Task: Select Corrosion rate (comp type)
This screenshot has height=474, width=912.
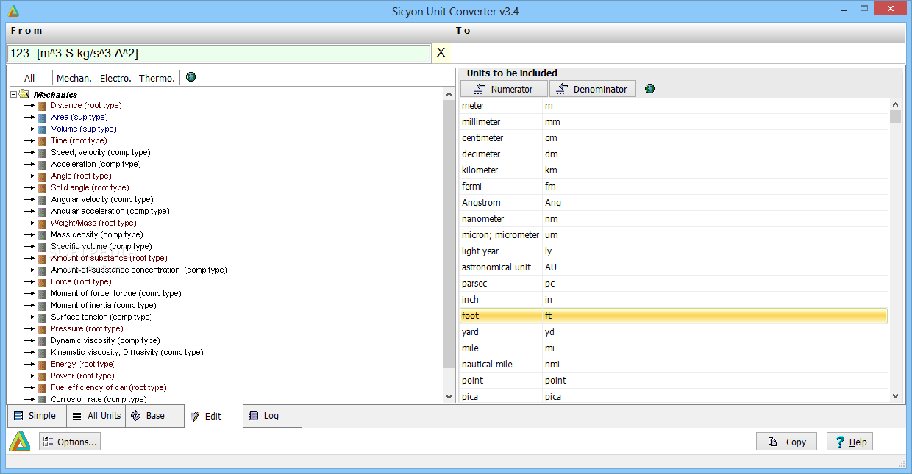Action: 99,400
